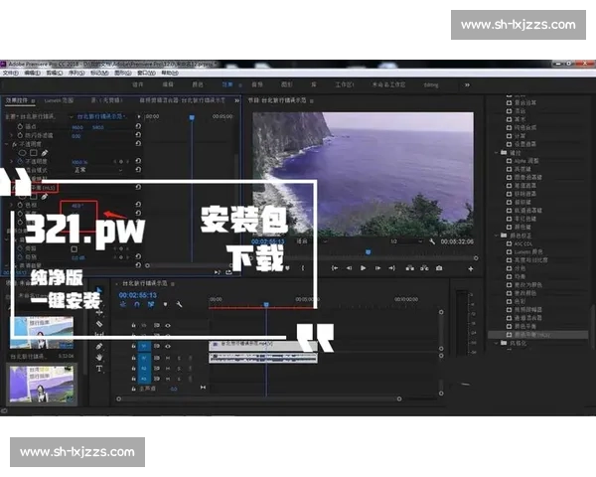Select the ASC CDL effect
Viewport: 596px width, 477px height.
click(x=523, y=243)
